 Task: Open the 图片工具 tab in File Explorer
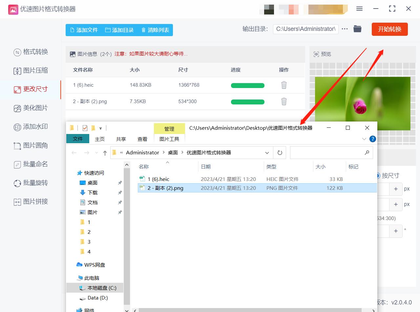pos(169,139)
